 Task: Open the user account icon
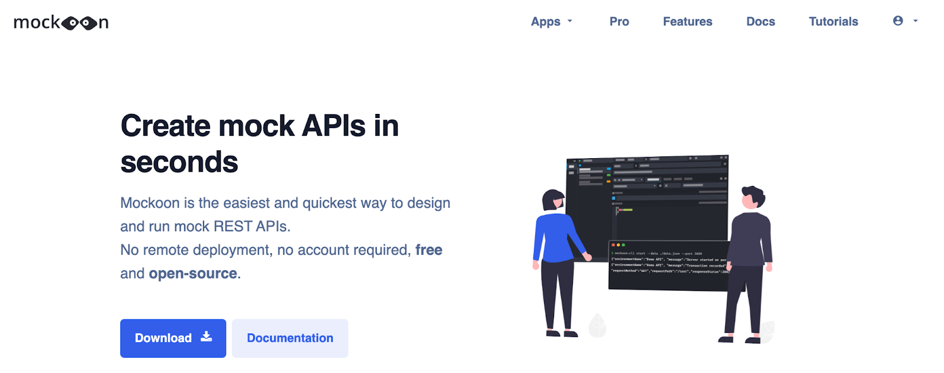coord(897,21)
